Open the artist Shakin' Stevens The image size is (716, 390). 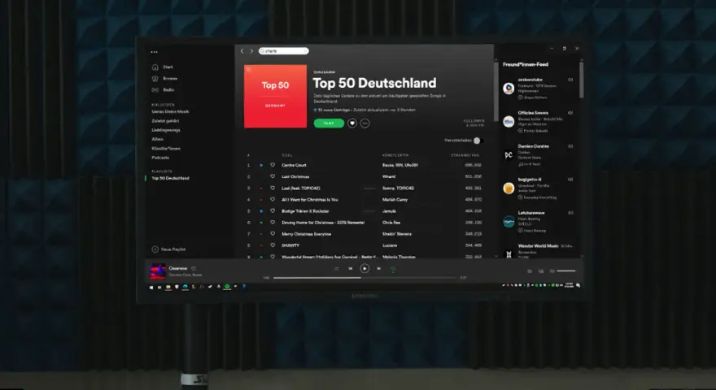(397, 233)
